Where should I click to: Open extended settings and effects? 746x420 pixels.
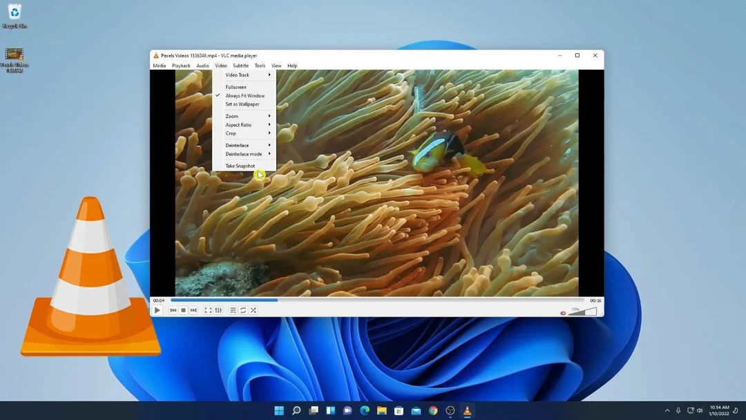point(218,310)
